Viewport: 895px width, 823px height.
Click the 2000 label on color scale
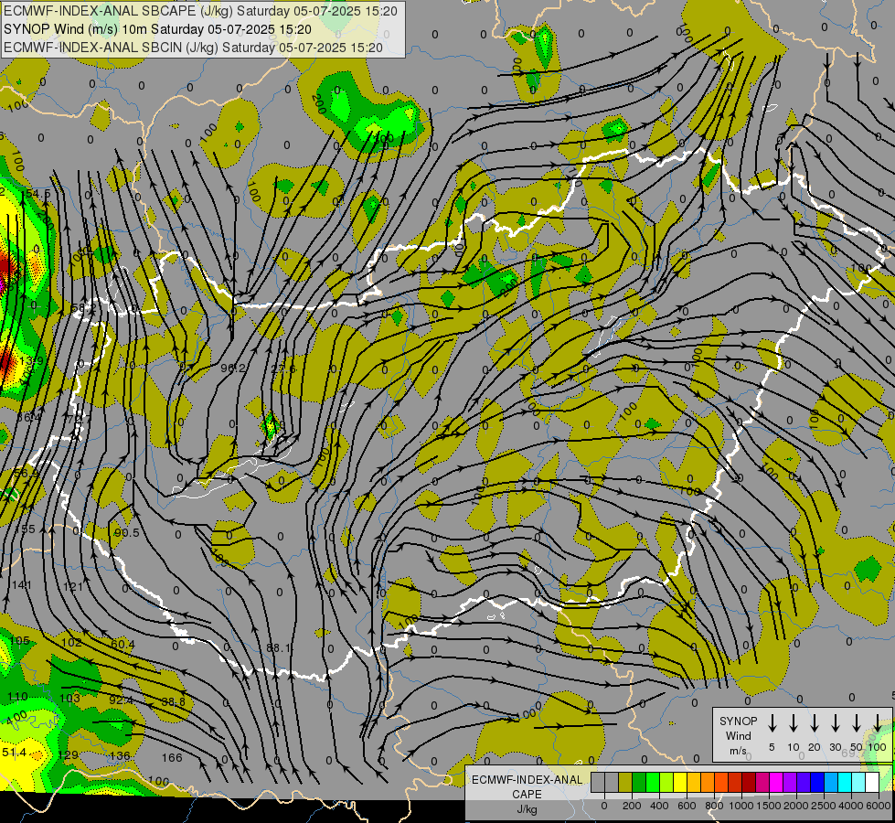796,806
